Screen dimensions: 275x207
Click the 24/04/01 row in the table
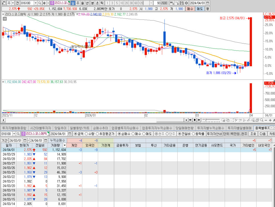[136, 150]
